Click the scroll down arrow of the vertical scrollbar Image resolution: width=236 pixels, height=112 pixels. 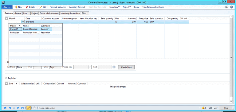(231, 102)
